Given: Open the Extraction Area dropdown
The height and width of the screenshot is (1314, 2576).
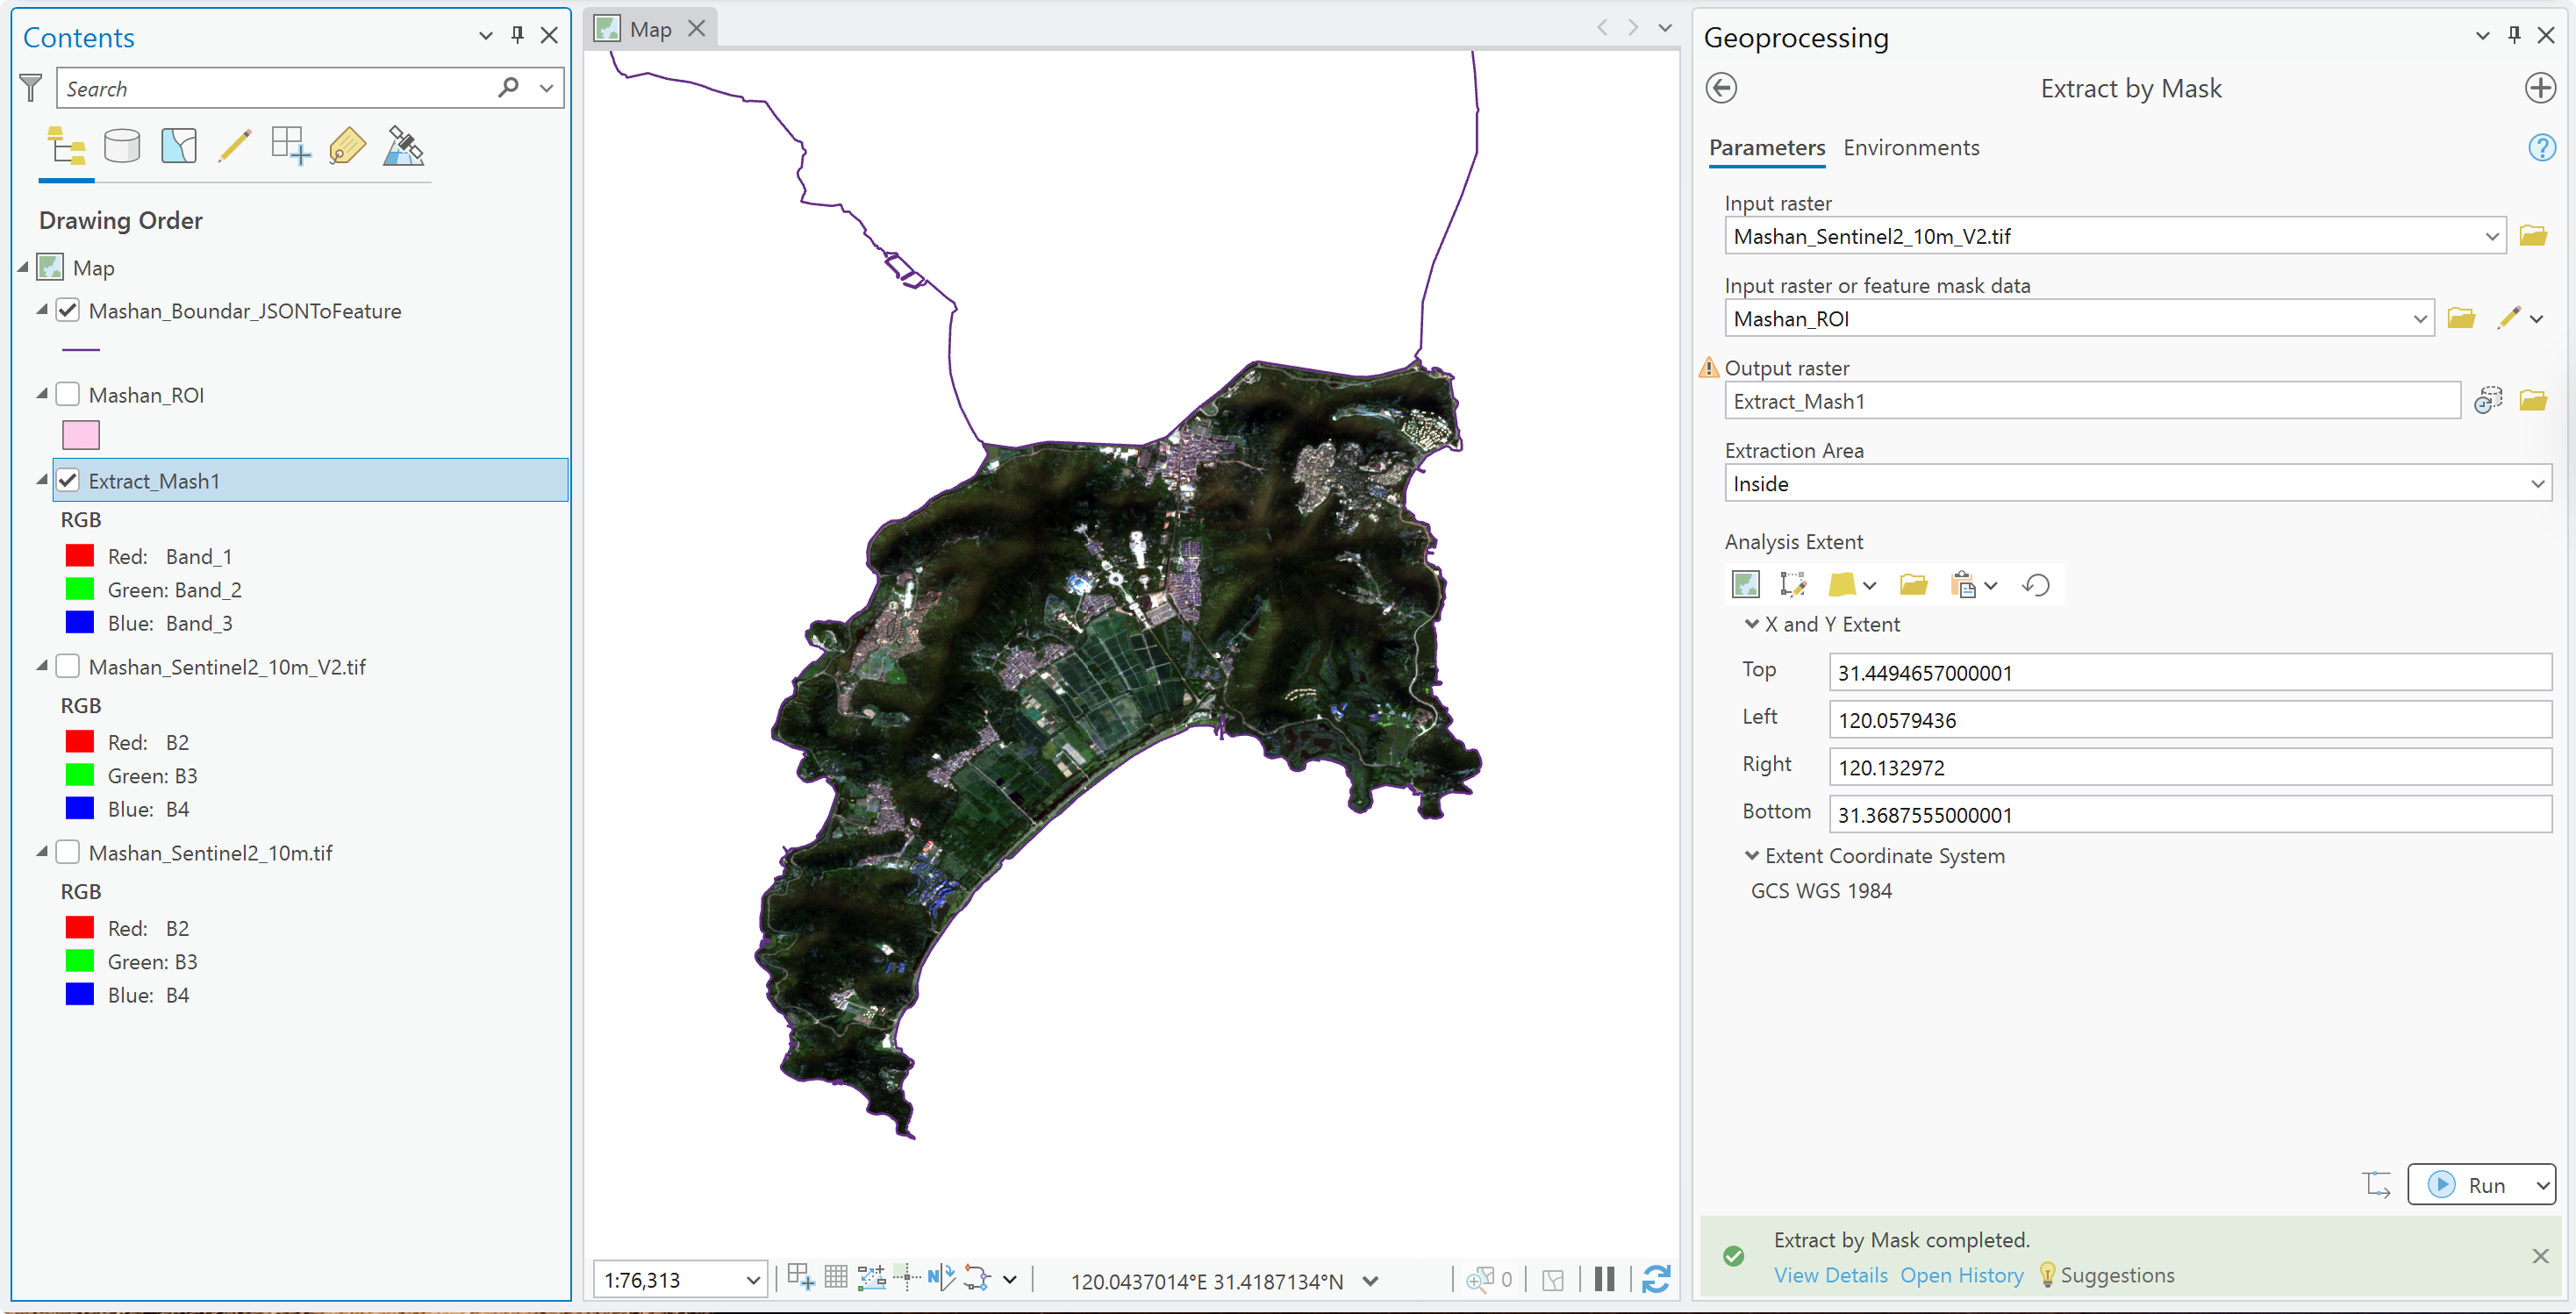Looking at the screenshot, I should 2138,484.
